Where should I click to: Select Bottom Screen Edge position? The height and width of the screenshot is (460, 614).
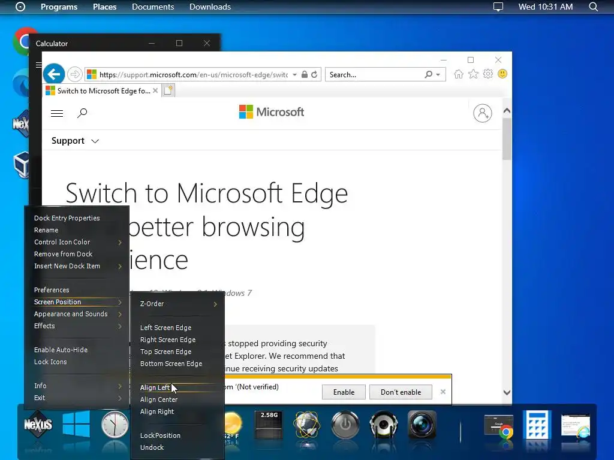[171, 364]
